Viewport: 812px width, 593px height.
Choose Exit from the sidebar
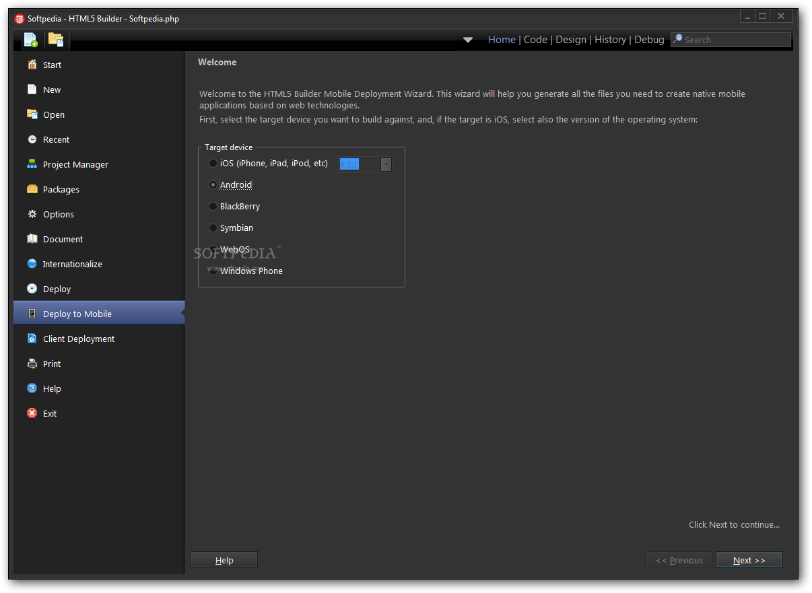99,413
